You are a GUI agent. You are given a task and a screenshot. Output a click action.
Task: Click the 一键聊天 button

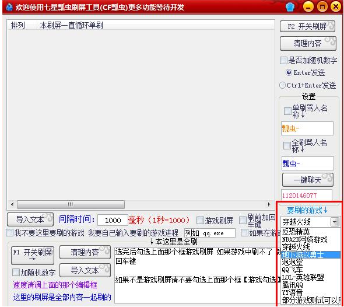[x=308, y=180]
